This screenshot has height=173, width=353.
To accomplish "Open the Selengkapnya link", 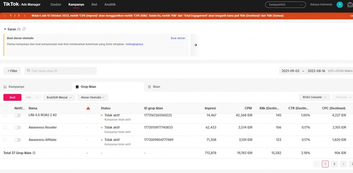I will (x=134, y=44).
